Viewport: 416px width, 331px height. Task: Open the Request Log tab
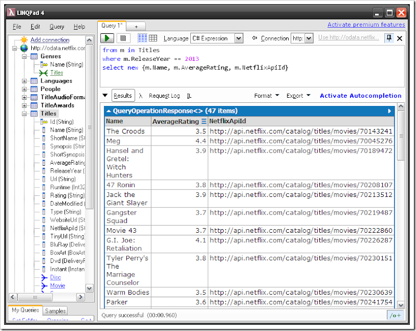pyautogui.click(x=164, y=96)
